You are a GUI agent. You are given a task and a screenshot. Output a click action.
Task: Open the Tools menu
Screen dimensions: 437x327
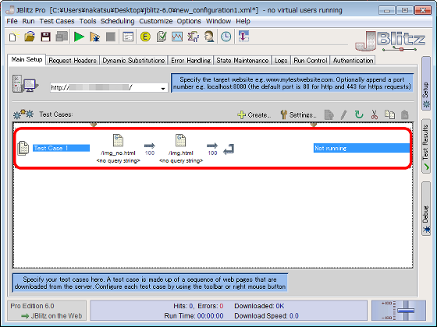pos(87,21)
